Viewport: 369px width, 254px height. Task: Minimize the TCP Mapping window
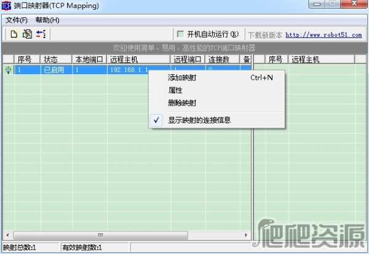click(x=317, y=4)
